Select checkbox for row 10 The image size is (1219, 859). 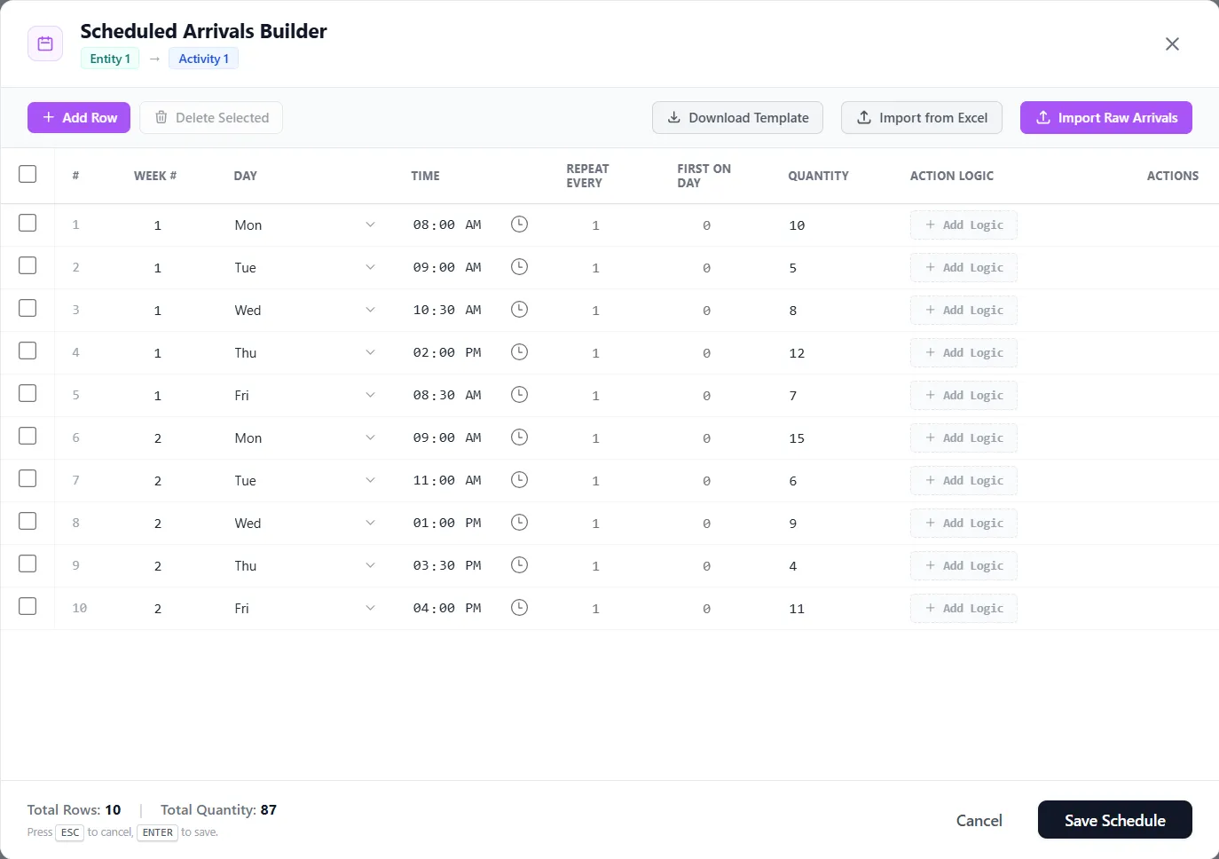[x=28, y=606]
